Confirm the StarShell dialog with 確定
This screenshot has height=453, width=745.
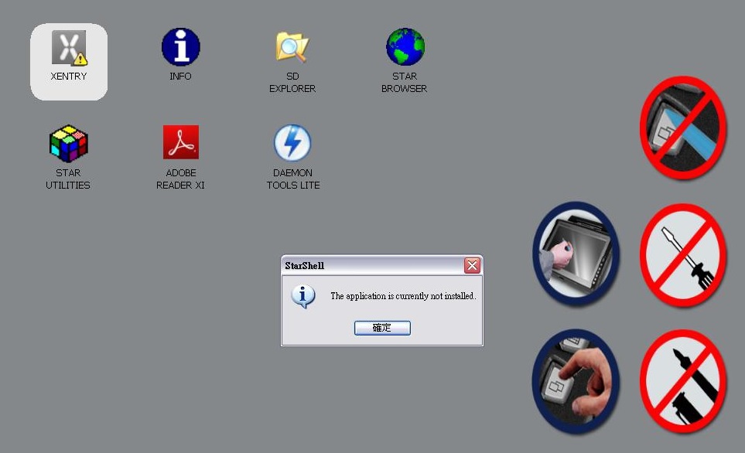click(382, 328)
